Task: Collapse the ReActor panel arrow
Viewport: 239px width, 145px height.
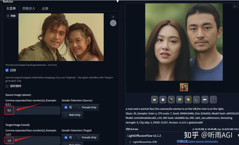Action: coord(118,1)
